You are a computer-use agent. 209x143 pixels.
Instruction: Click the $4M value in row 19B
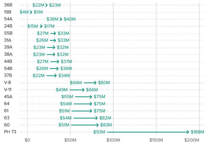(24, 12)
